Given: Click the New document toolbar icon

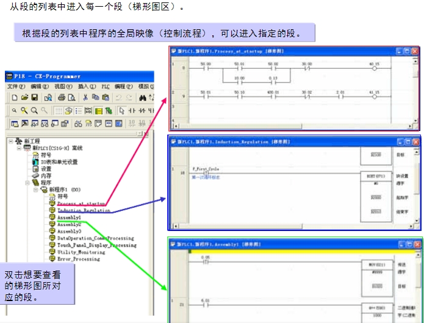Looking at the screenshot, I should tap(15, 98).
